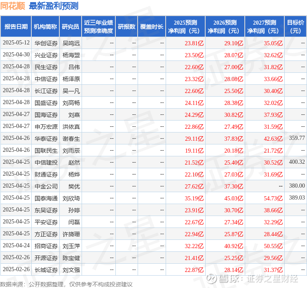Click the 2025-05-12 report date
This screenshot has height=288, width=307.
(x=16, y=43)
